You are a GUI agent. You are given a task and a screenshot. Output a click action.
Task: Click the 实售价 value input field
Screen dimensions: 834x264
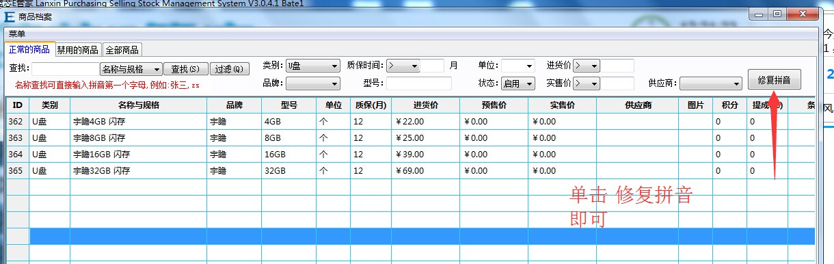pos(617,83)
